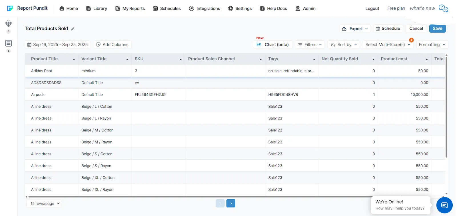Open Tags column menu arrow

tap(314, 59)
